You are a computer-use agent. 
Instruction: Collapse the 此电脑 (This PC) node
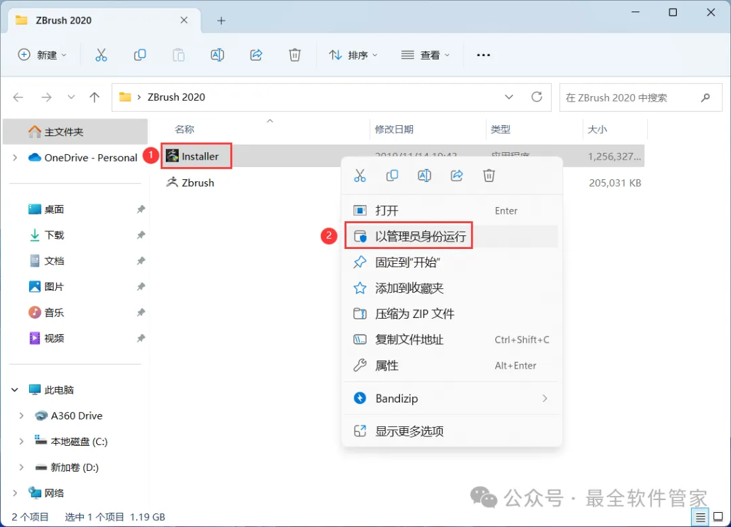15,390
